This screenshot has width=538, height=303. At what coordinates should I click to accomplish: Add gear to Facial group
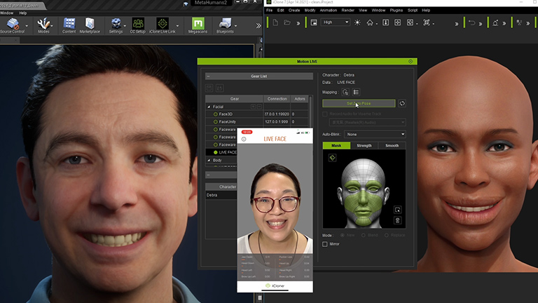pos(253,107)
